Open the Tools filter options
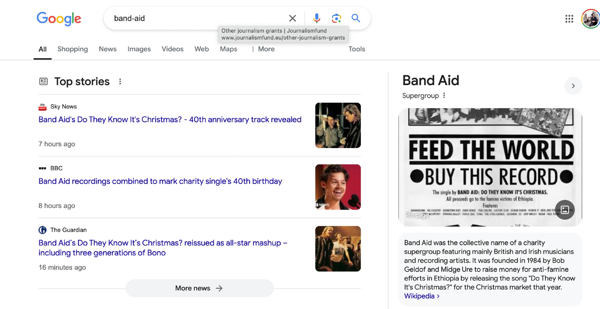Screen dimensions: 600x309 click(x=356, y=49)
